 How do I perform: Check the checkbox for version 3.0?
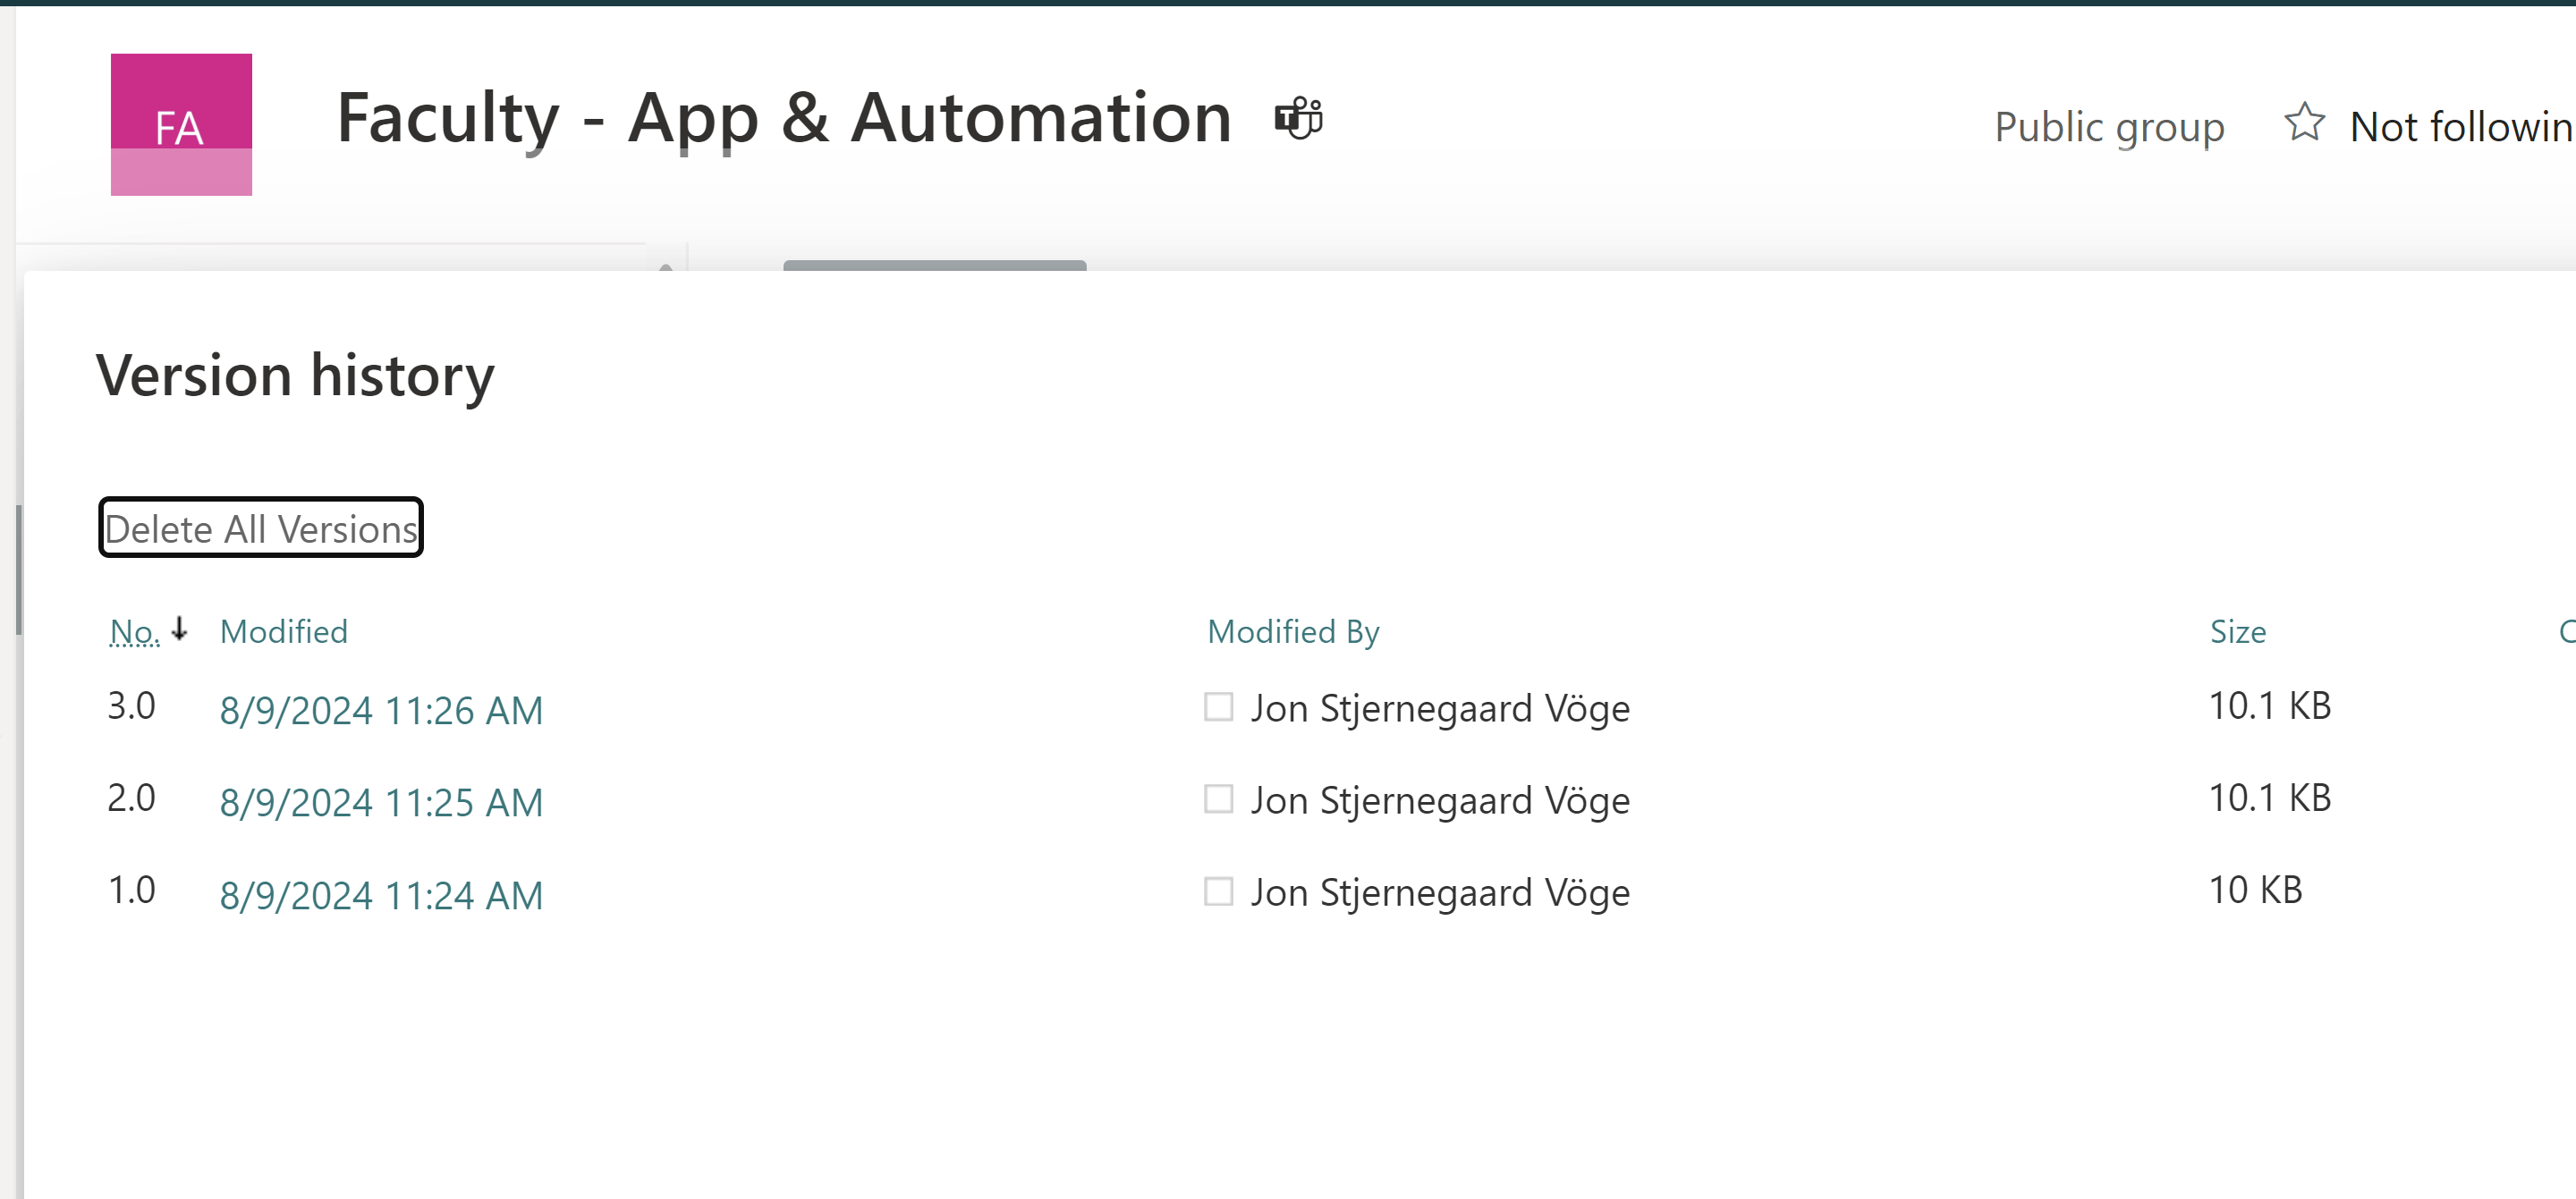[1219, 707]
